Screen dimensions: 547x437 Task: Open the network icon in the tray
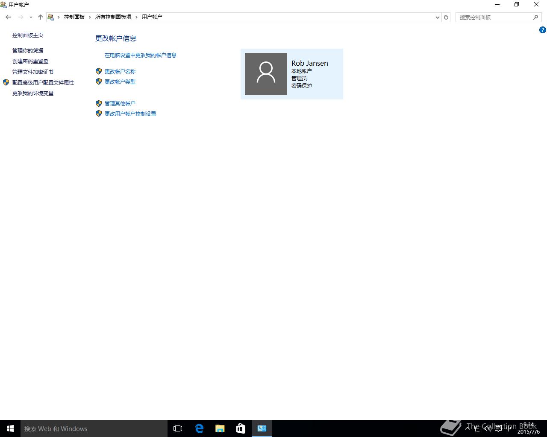pyautogui.click(x=478, y=428)
